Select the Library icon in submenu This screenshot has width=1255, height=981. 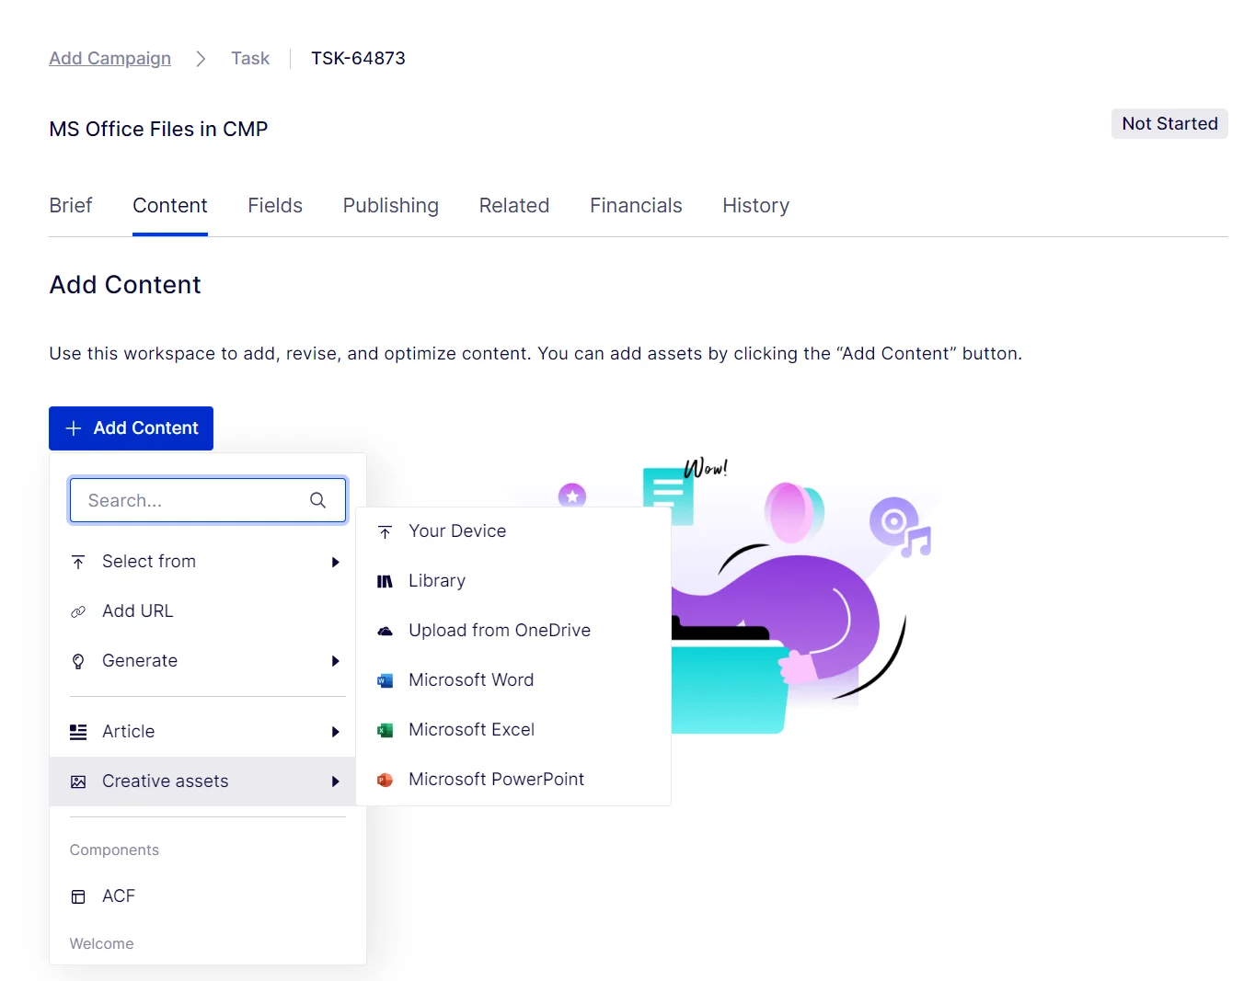(x=384, y=580)
